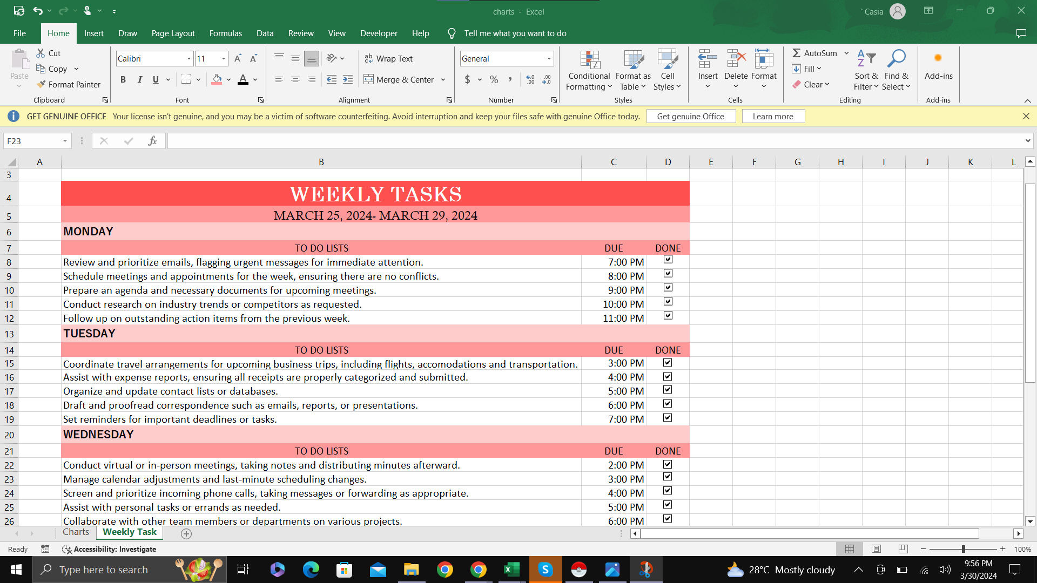Click the Get genuine Office button
The width and height of the screenshot is (1037, 583).
[690, 116]
